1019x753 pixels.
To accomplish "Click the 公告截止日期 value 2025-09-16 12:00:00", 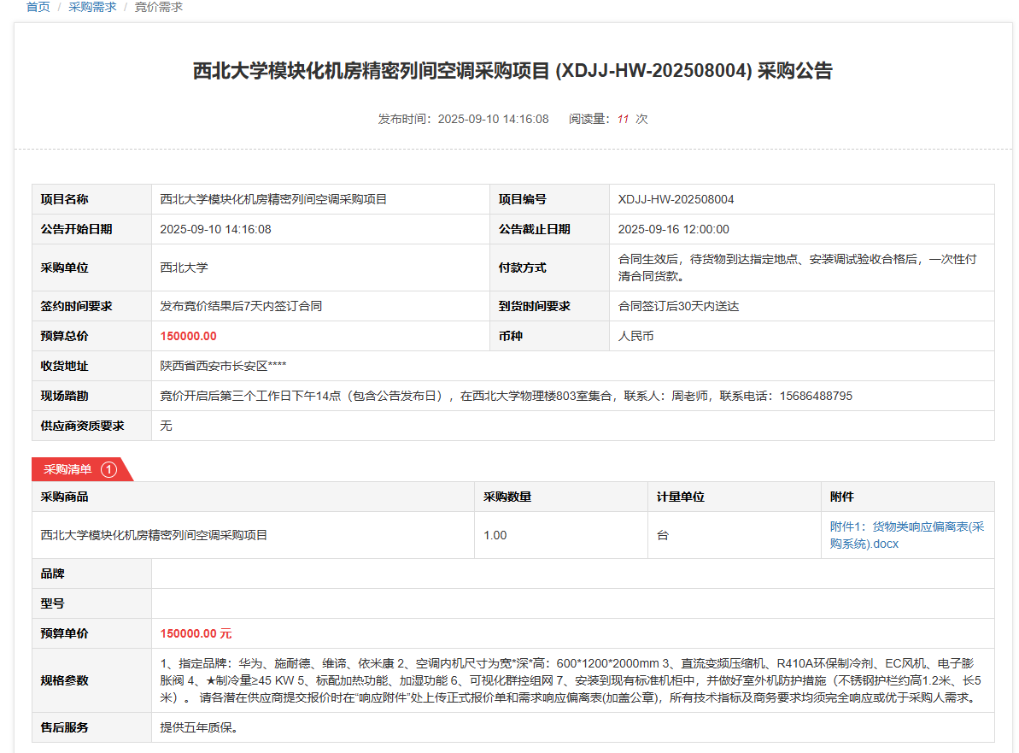I will 673,229.
